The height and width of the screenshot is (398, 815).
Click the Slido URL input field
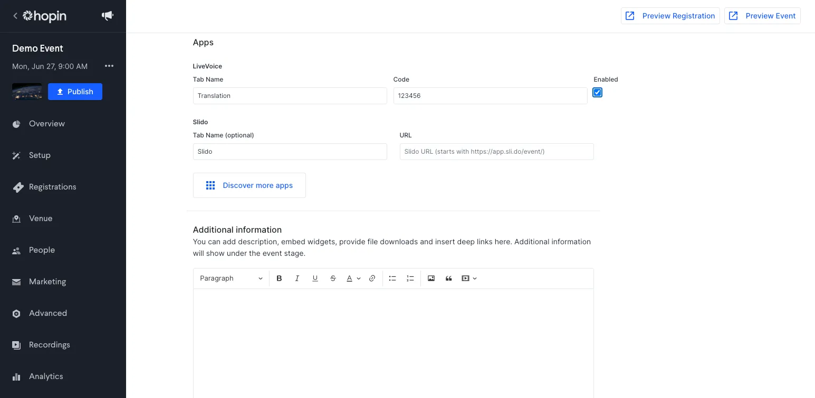pyautogui.click(x=497, y=152)
